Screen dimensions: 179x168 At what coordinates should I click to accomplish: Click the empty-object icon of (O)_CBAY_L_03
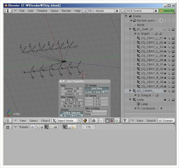click(139, 47)
